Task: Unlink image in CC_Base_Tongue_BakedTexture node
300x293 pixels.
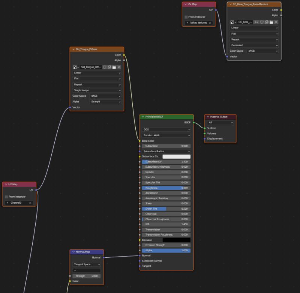Action: 276,22
